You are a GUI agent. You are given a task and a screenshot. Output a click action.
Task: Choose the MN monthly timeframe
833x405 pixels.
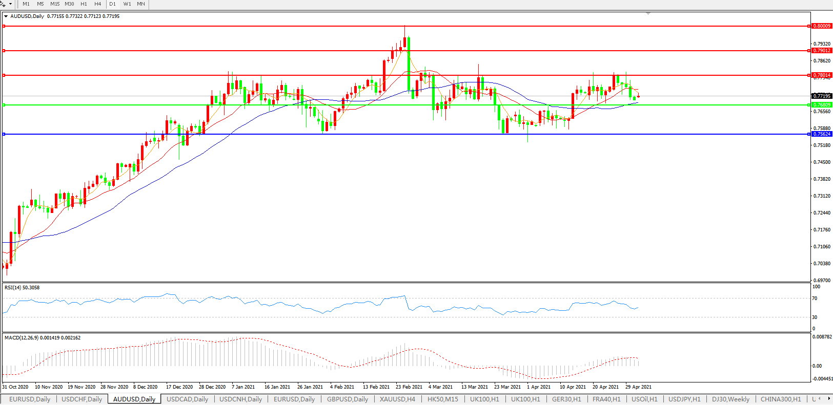coord(141,4)
